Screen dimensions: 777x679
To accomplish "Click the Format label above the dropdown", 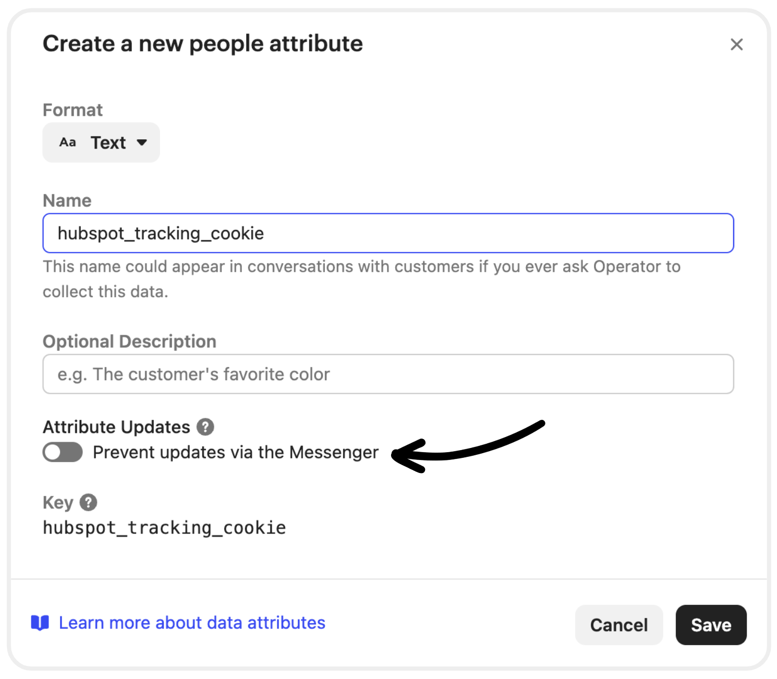I will pyautogui.click(x=72, y=110).
